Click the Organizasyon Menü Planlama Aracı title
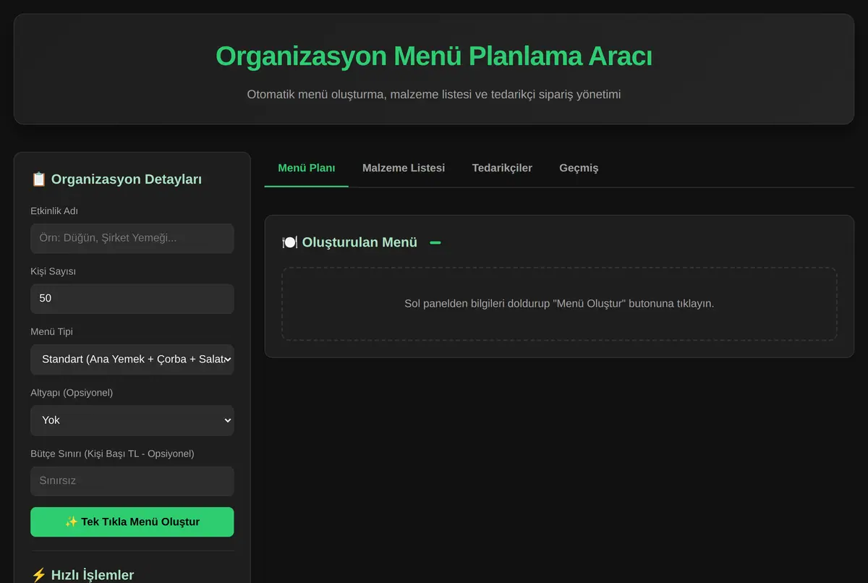Image resolution: width=868 pixels, height=583 pixels. pos(434,56)
